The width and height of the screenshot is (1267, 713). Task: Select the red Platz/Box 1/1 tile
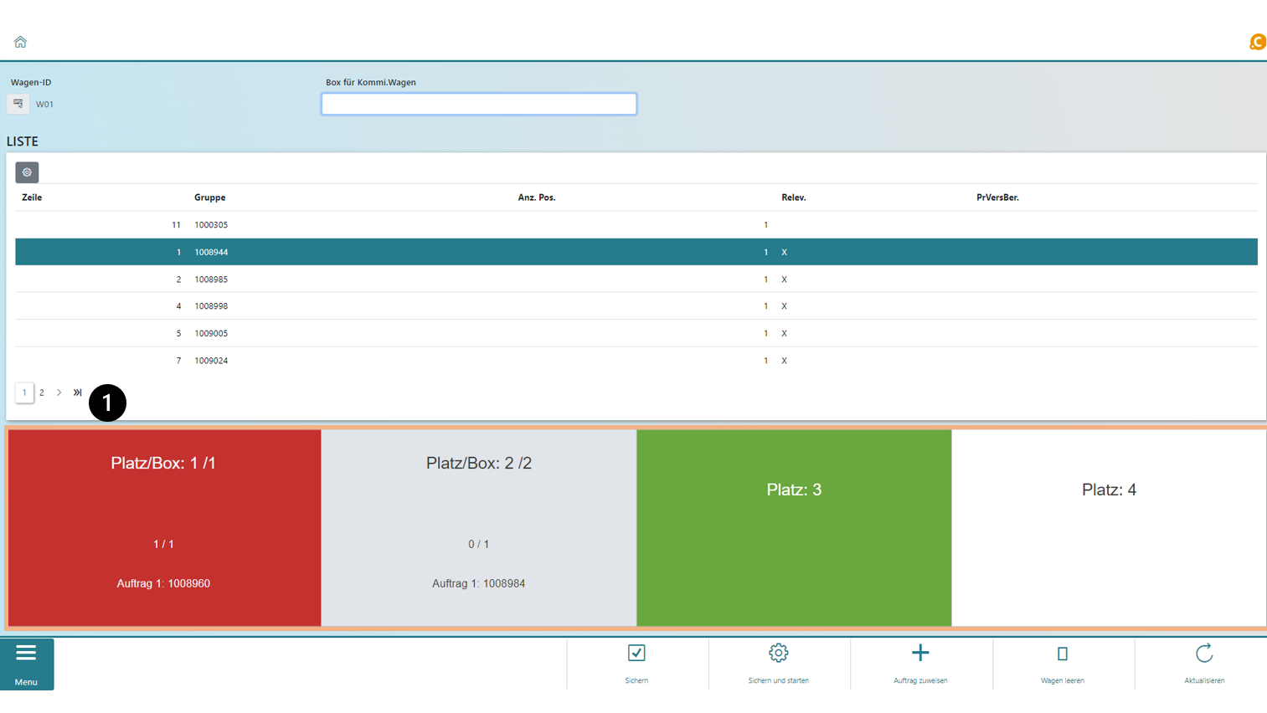(x=164, y=527)
